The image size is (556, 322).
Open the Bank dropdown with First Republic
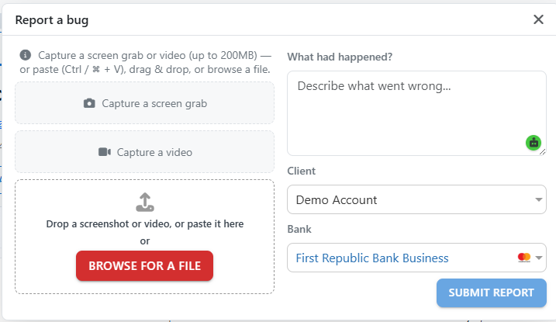[416, 258]
